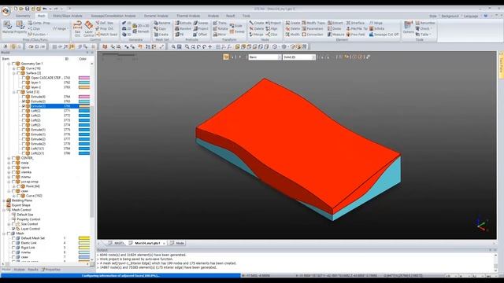The image size is (504, 283).
Task: Generate 3D mesh tool
Action: click(127, 35)
